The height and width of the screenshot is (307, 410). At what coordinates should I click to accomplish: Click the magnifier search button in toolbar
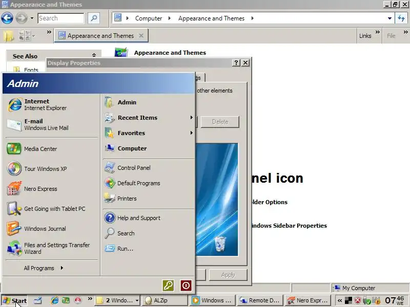(x=94, y=18)
